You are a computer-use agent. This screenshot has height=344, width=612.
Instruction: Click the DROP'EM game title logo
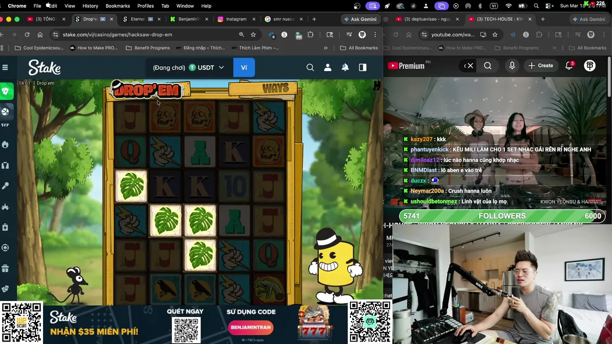(x=147, y=90)
